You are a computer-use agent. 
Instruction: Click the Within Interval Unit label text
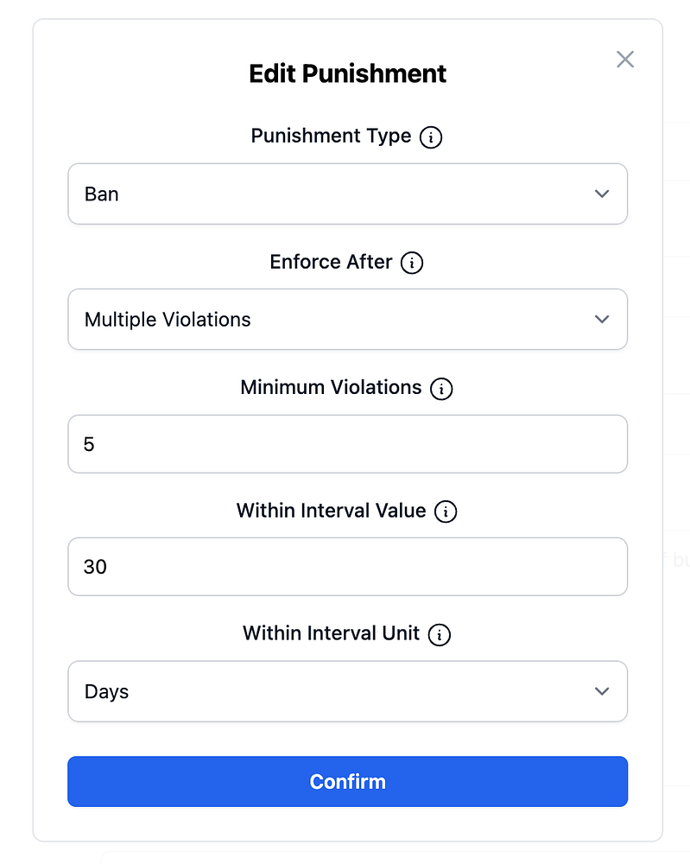[331, 633]
